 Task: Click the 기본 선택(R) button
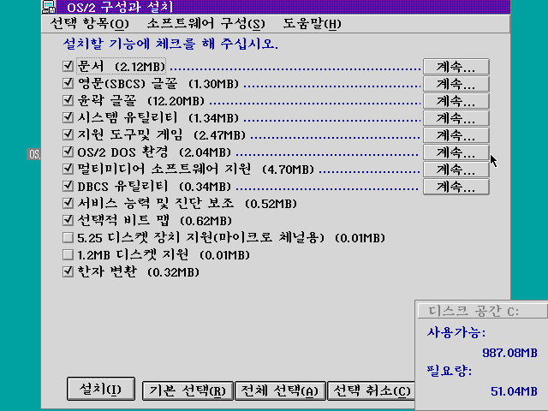(x=188, y=390)
